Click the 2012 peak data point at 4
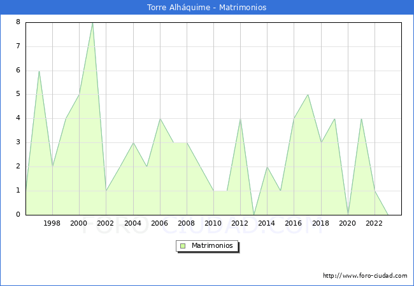Screen dimensions: 414x286 [x=241, y=119]
